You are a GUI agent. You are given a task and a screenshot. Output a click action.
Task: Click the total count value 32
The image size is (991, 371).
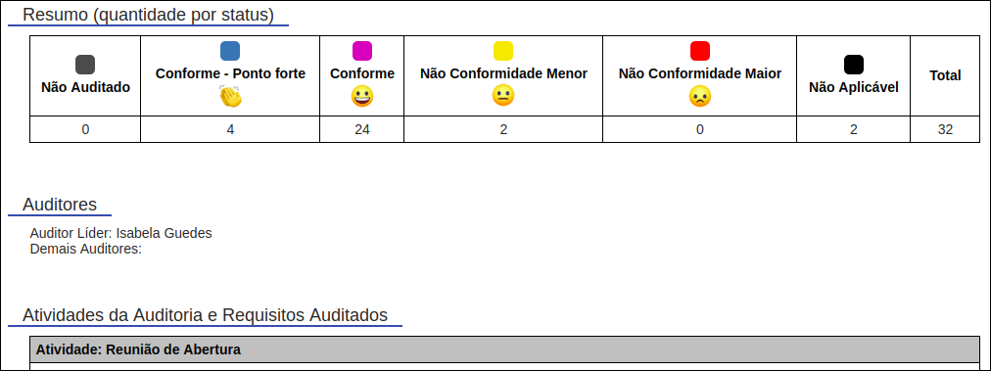click(x=945, y=129)
